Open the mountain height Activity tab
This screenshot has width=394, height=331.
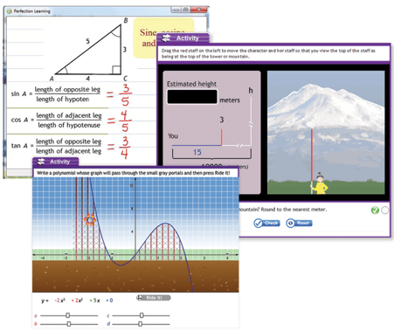[x=183, y=38]
